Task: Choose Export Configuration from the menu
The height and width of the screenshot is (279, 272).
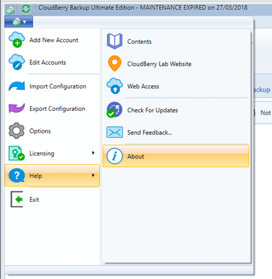Action: pyautogui.click(x=52, y=108)
